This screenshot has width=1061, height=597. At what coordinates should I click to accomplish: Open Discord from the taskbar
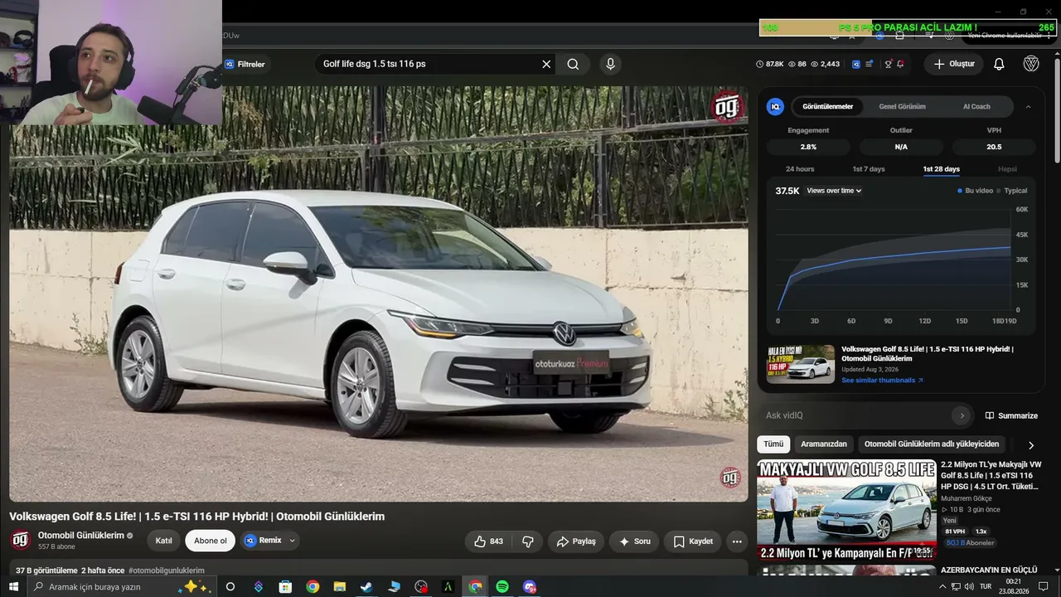(x=530, y=587)
